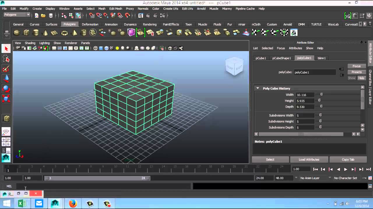The image size is (373, 209).
Task: Toggle wireframe display in viewport toolbar
Action: coord(95,48)
